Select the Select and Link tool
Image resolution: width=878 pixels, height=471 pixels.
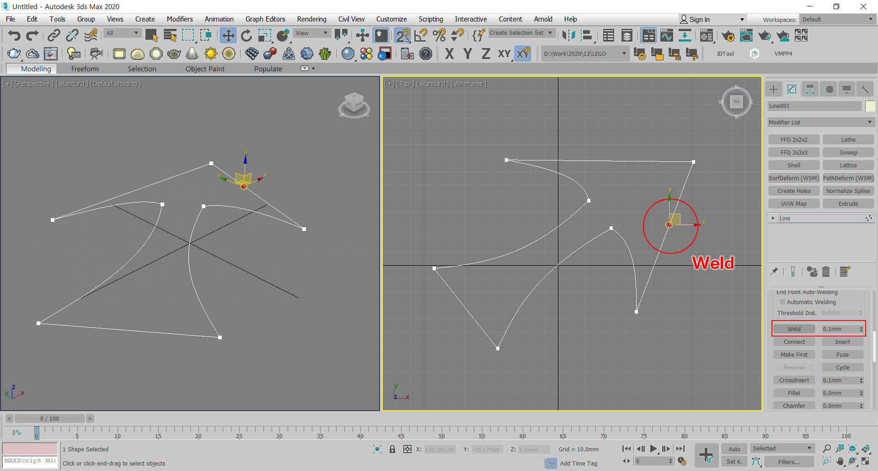tap(54, 36)
